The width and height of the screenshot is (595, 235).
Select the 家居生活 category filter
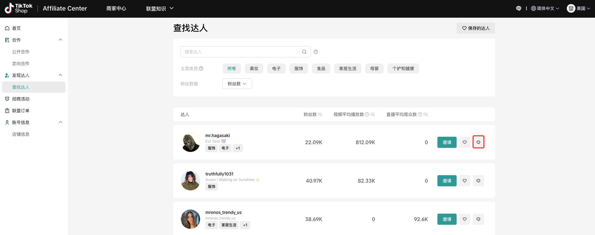347,69
